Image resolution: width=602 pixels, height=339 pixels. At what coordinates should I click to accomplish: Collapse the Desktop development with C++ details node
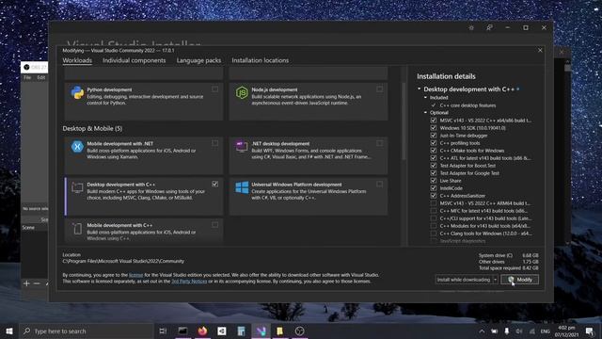pos(420,89)
